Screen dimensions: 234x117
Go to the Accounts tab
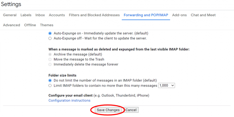57,15
